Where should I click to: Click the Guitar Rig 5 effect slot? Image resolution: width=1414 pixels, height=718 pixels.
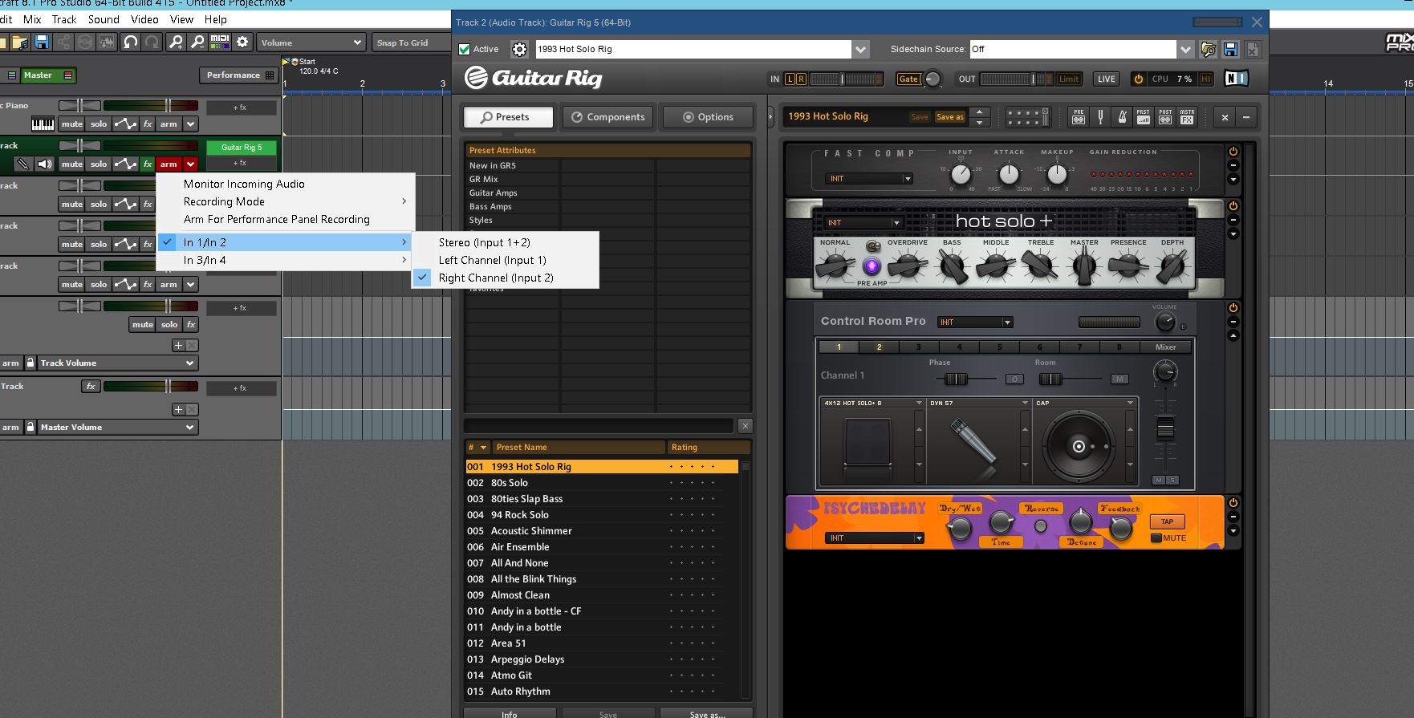point(242,148)
